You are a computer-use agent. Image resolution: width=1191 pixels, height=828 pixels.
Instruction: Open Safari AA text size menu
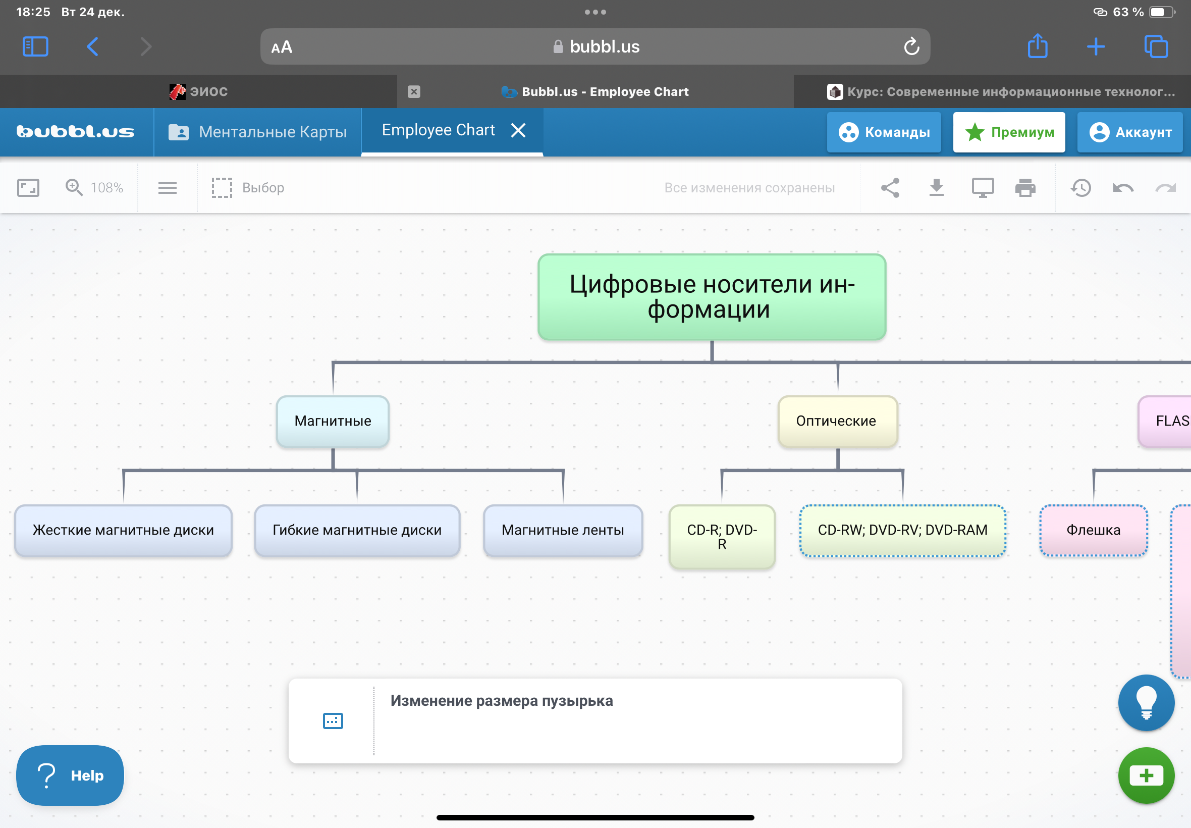[x=282, y=47]
